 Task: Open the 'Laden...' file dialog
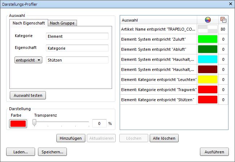coord(21,152)
